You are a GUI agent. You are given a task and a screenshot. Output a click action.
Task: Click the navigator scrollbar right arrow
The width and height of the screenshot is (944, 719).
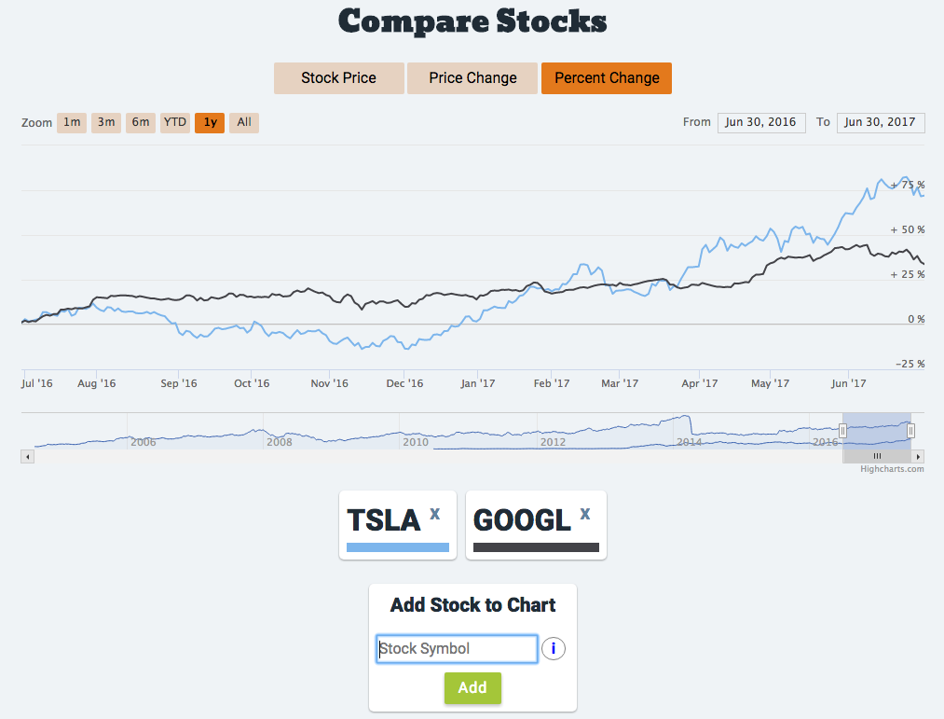click(x=919, y=457)
